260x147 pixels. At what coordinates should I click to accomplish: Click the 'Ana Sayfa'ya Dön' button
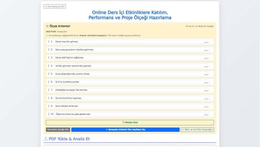pos(55,6)
